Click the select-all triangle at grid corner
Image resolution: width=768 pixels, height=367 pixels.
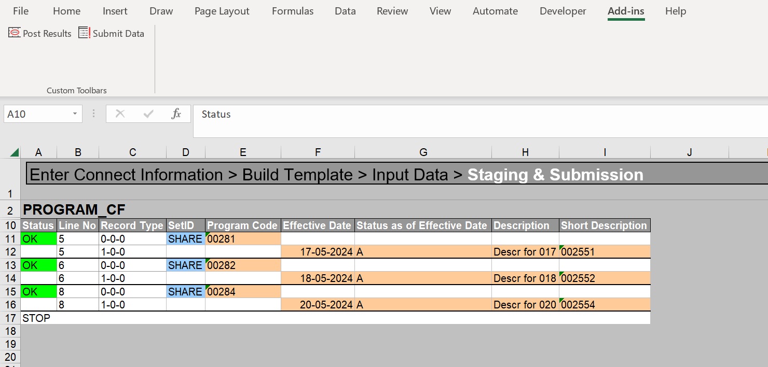coord(15,152)
